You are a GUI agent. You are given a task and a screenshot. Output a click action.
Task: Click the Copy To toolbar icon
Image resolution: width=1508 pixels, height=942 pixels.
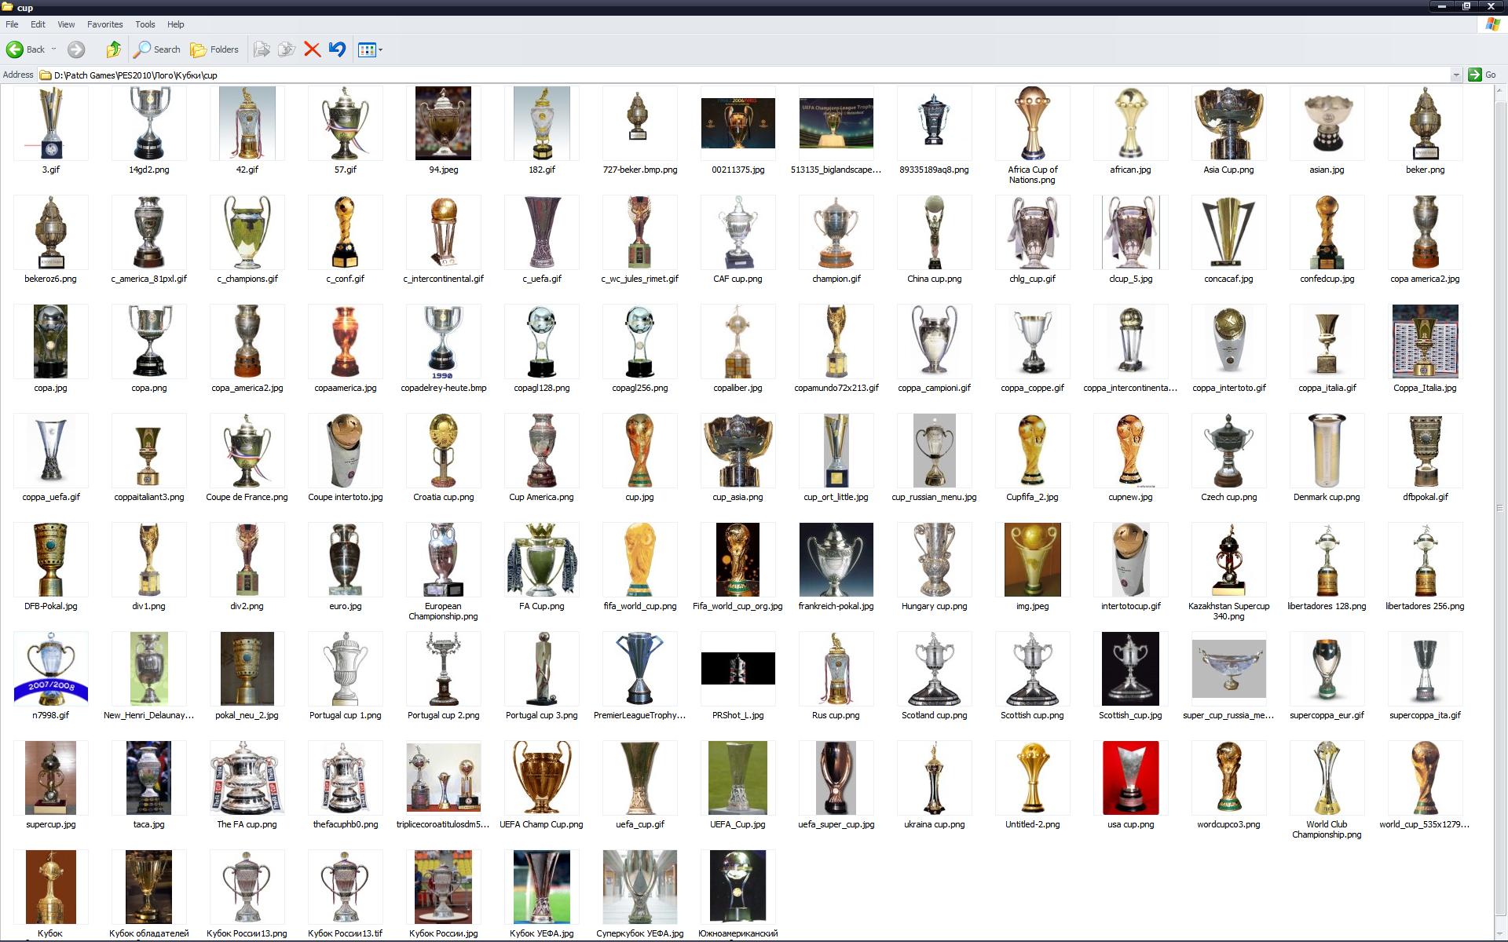[x=287, y=49]
